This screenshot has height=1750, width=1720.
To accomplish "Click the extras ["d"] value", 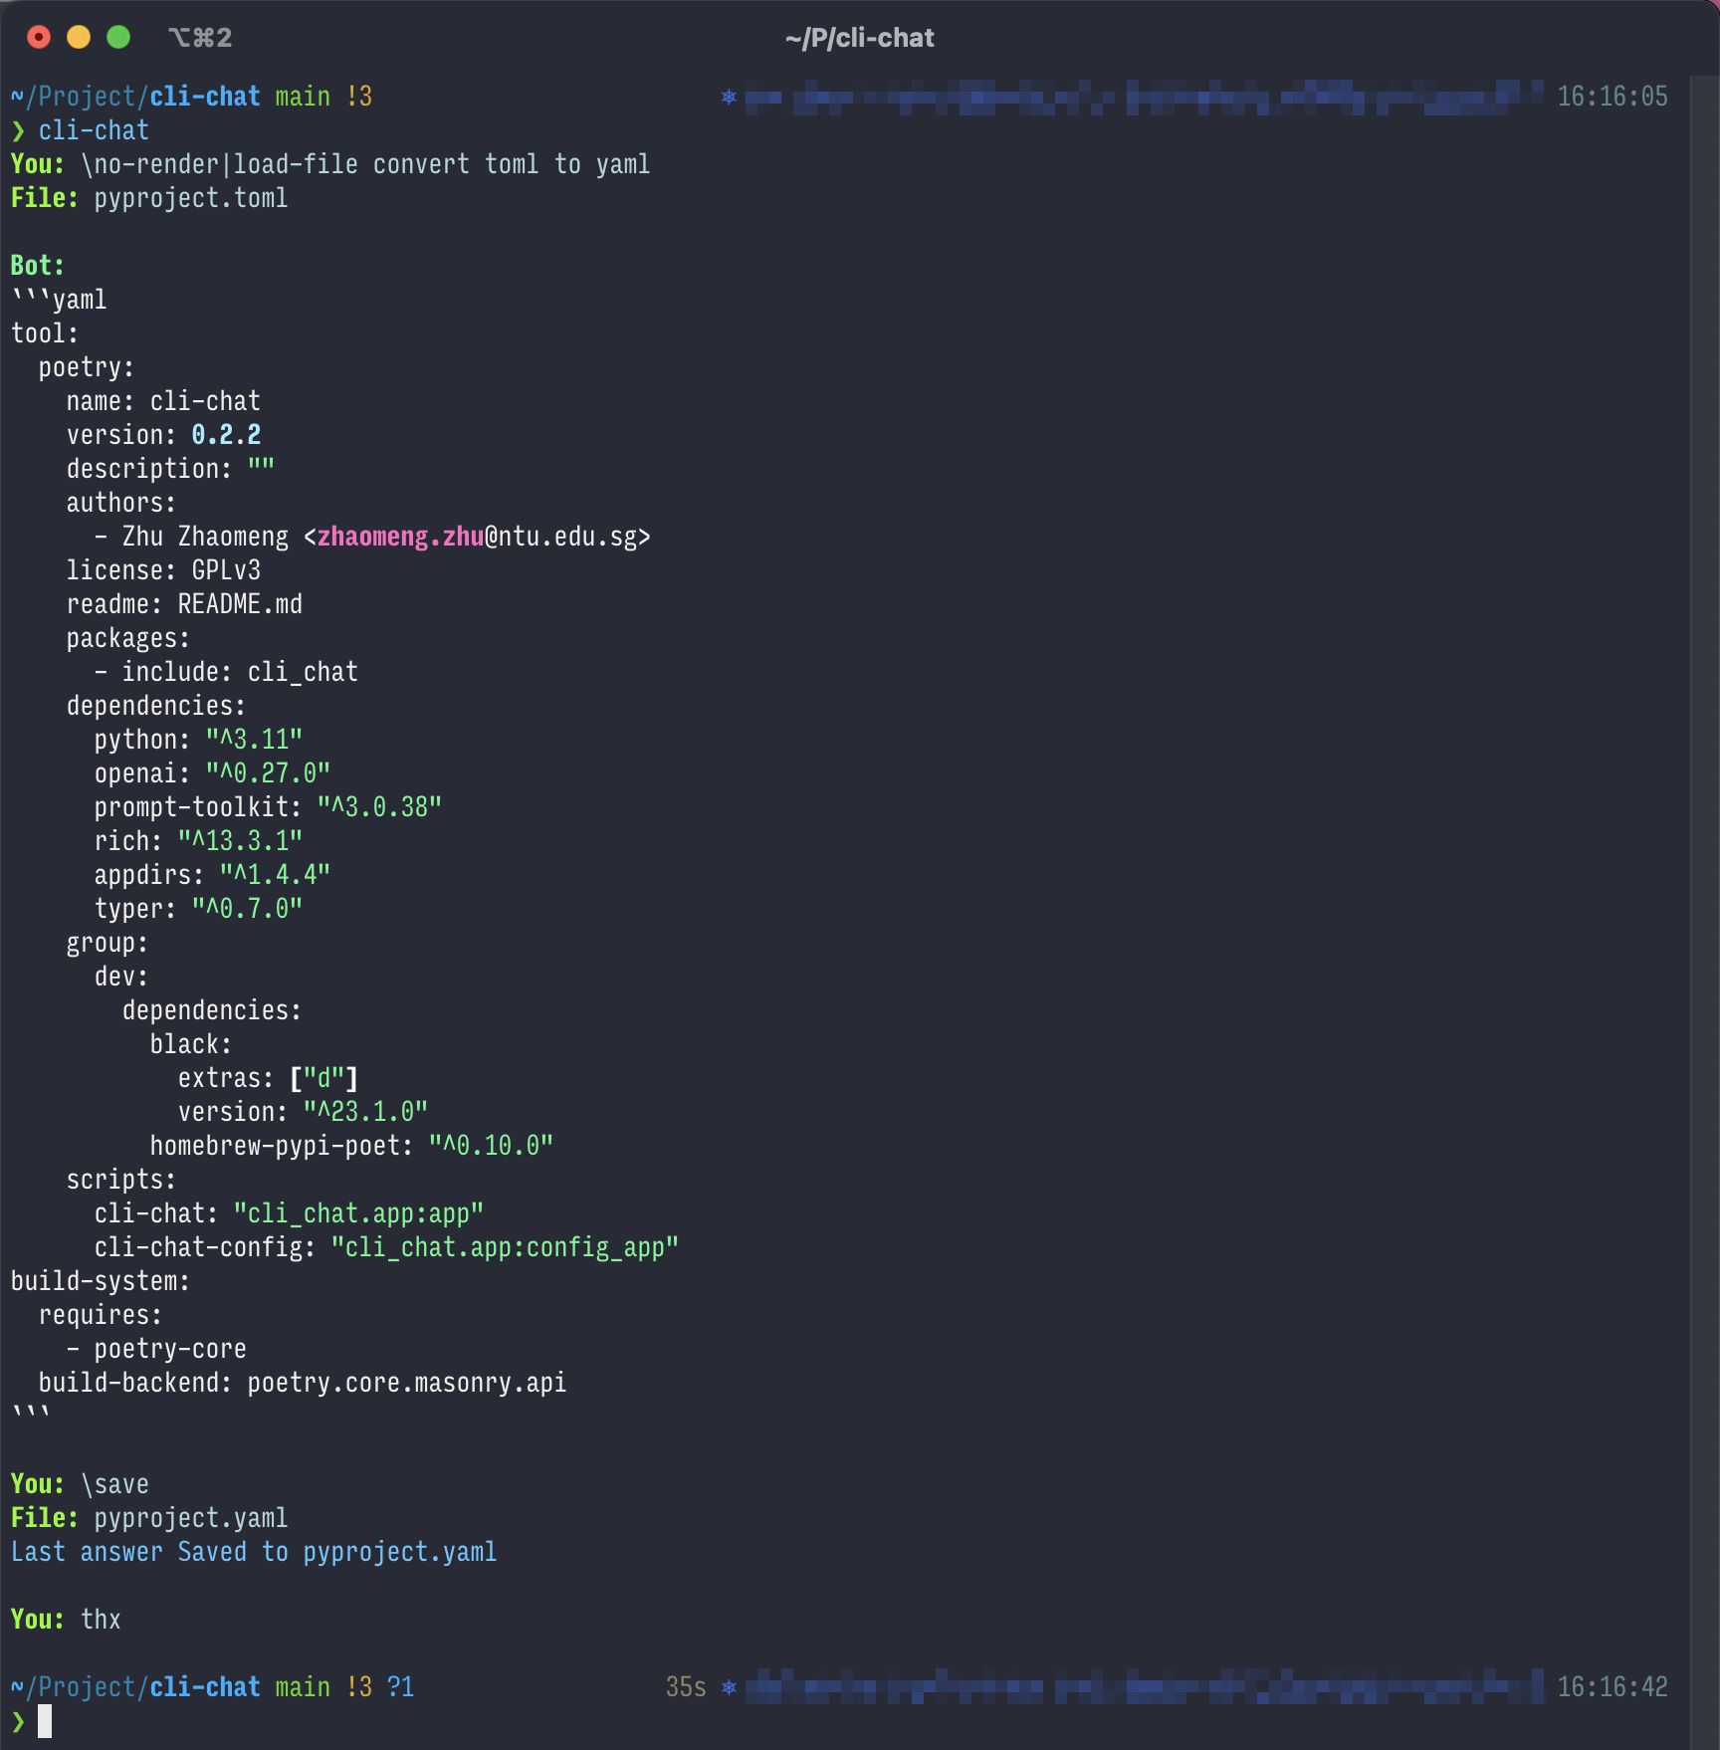I will 323,1078.
